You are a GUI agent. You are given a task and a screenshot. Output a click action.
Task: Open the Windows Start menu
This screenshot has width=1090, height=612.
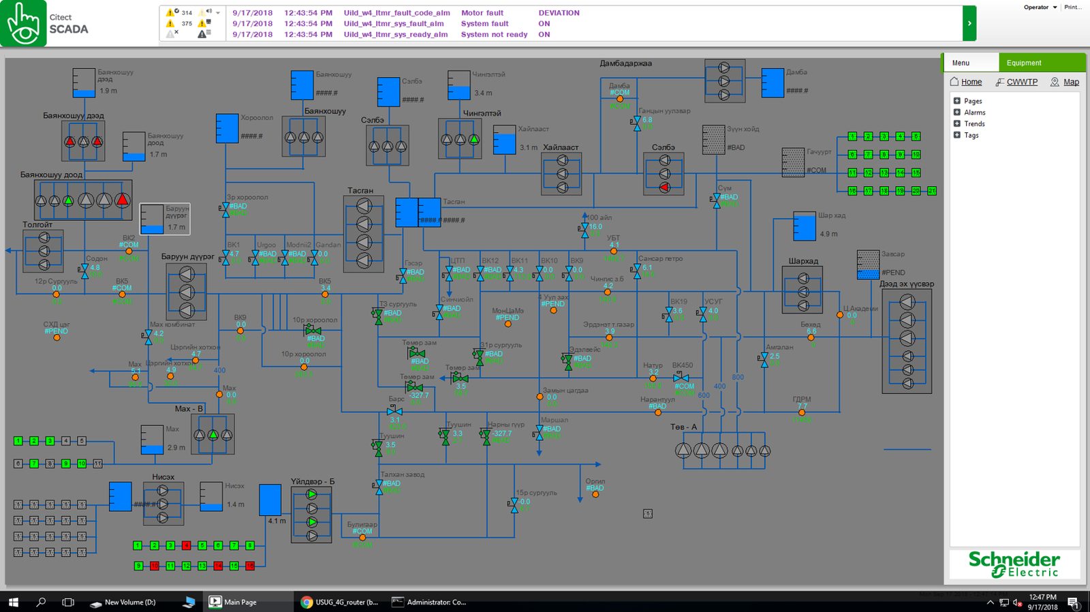pyautogui.click(x=13, y=602)
